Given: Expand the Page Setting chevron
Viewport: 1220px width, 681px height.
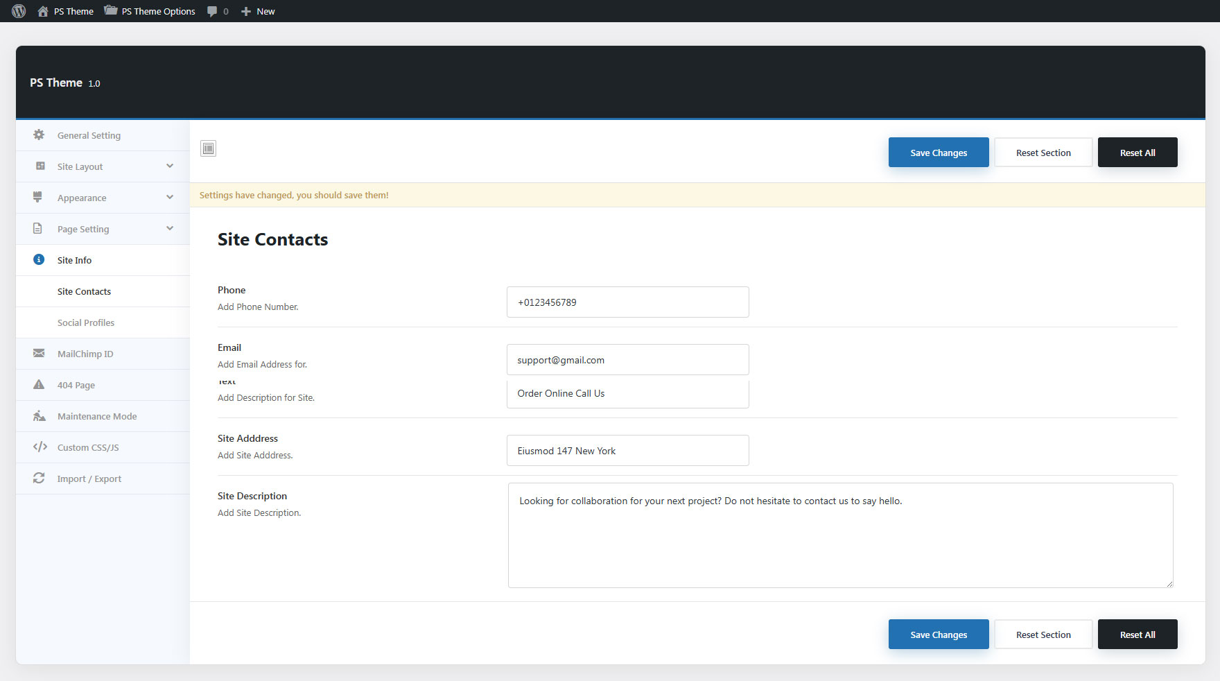Looking at the screenshot, I should (x=170, y=228).
